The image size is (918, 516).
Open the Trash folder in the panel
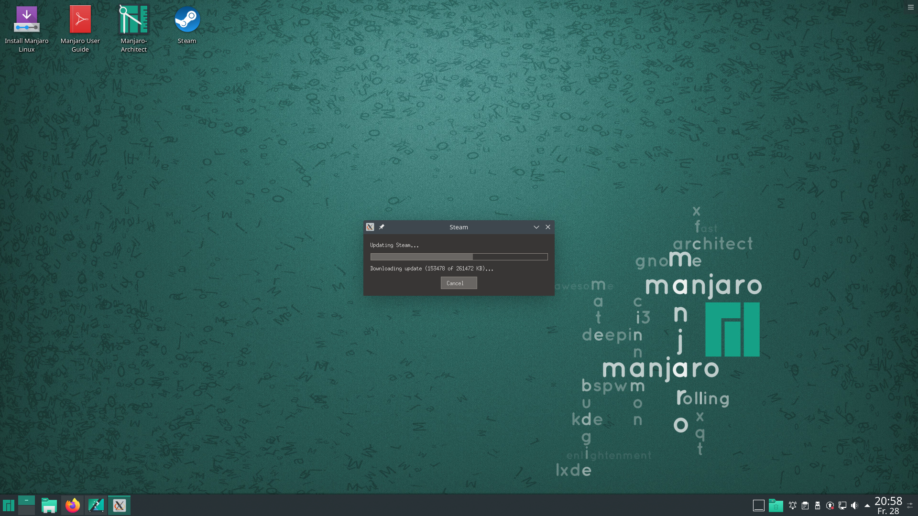[x=776, y=505]
